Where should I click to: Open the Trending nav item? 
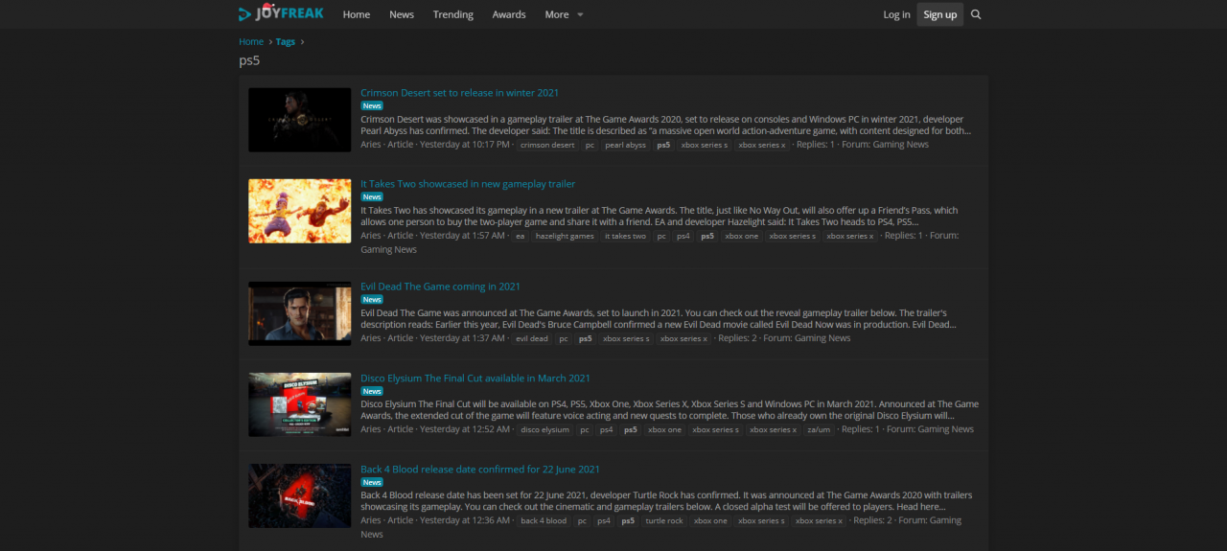point(453,14)
